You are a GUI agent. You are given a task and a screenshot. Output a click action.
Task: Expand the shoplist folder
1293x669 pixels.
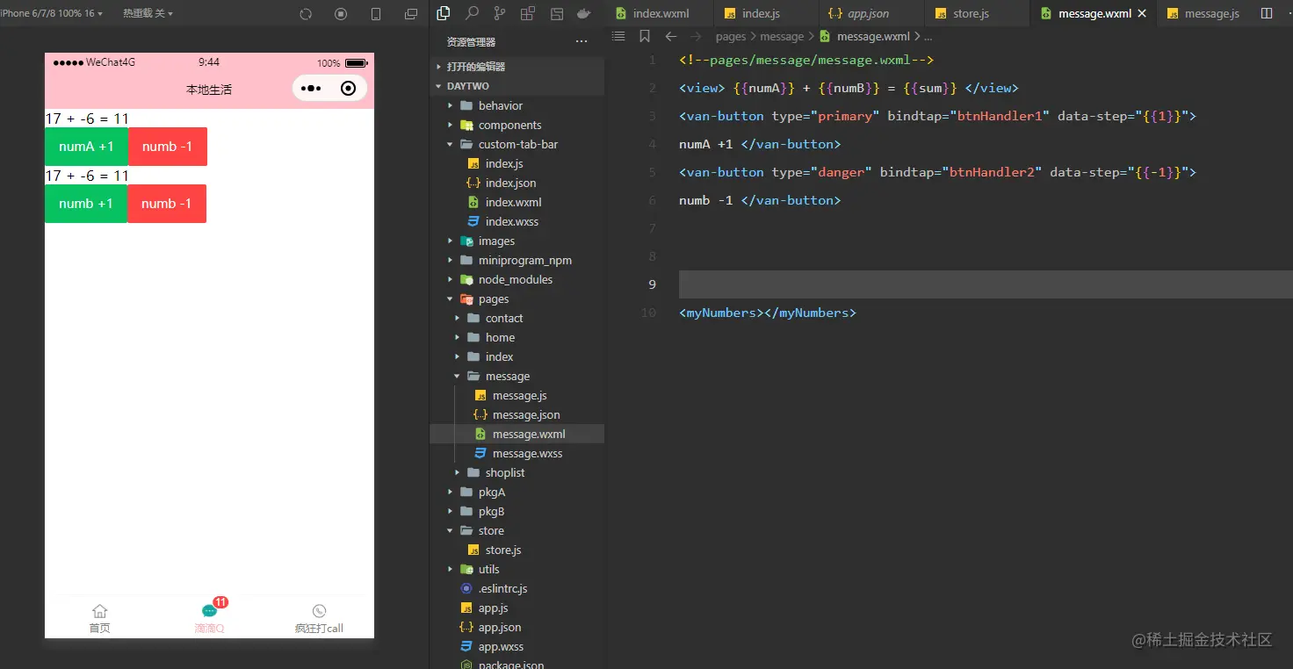(x=504, y=472)
